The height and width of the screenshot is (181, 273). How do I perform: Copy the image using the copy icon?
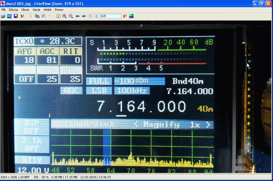(37, 16)
